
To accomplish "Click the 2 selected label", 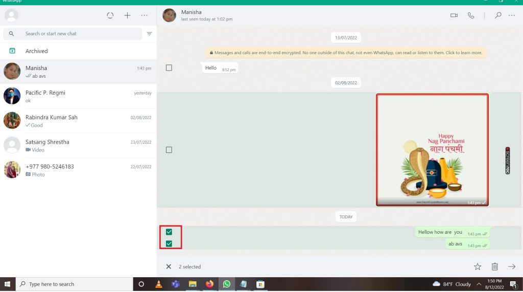I will point(190,266).
